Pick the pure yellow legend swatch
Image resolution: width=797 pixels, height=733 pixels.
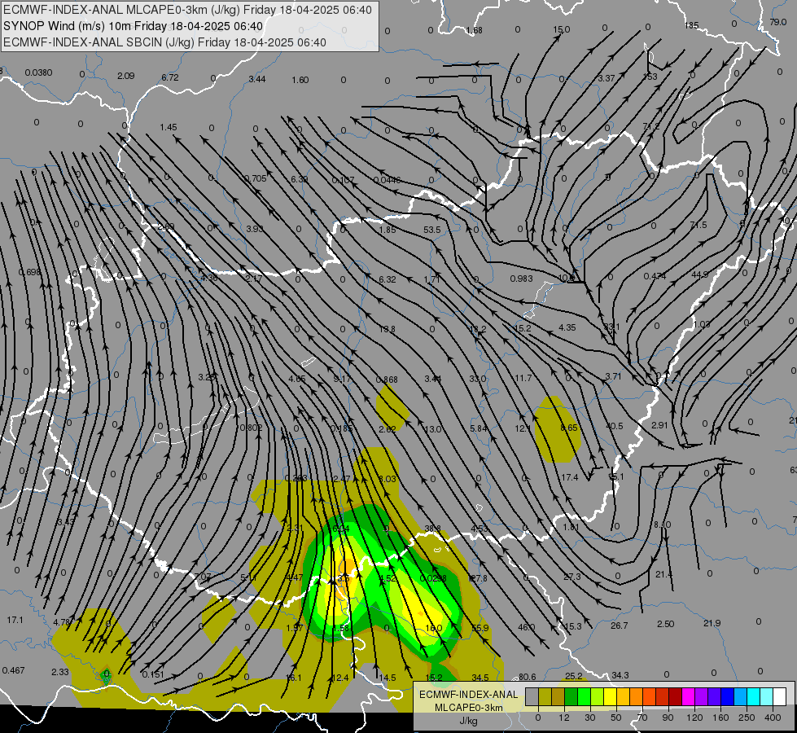(610, 697)
